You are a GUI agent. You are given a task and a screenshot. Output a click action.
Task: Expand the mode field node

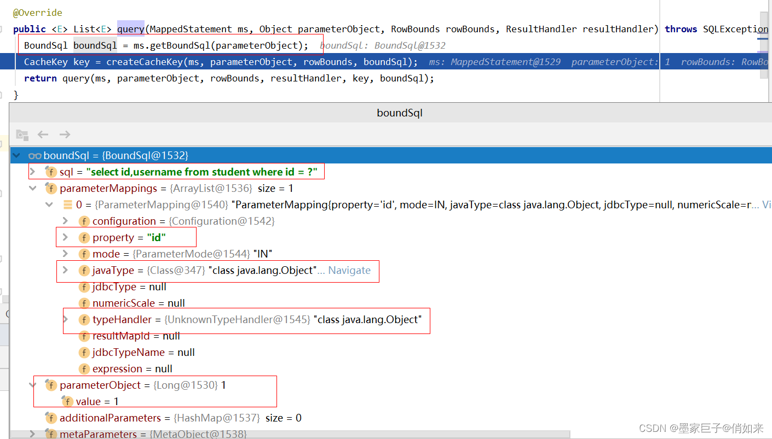(x=66, y=254)
